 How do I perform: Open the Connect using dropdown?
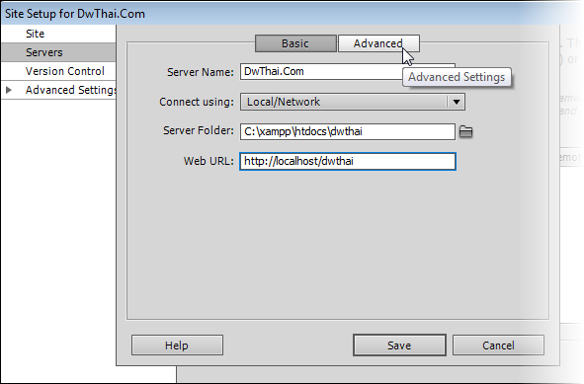[x=353, y=102]
